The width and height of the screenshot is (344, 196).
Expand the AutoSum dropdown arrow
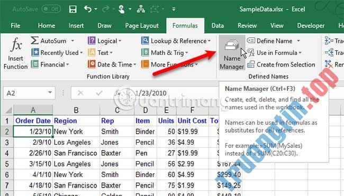[73, 41]
